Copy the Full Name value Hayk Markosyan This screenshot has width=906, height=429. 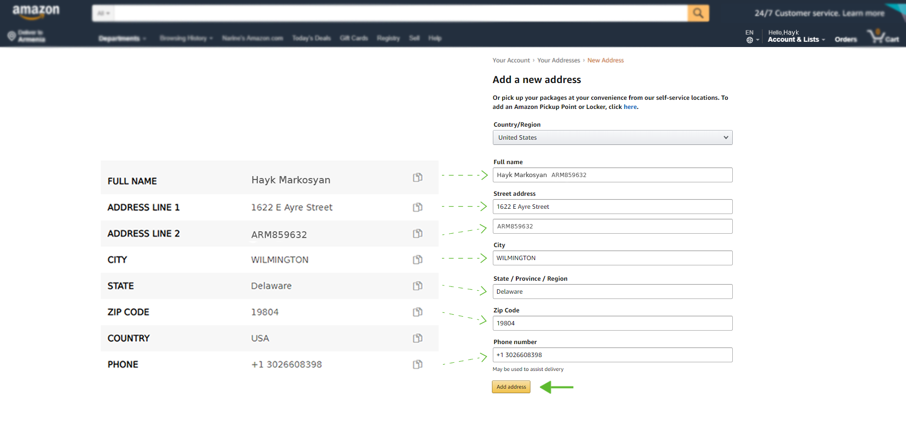(417, 178)
